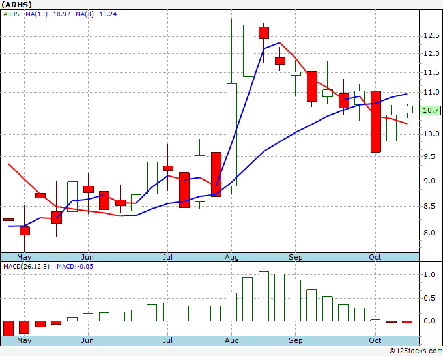Click the MACD(26,12,9) indicator label
443x356 pixels.
26,267
